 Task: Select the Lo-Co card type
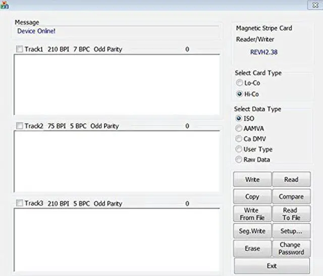(239, 83)
